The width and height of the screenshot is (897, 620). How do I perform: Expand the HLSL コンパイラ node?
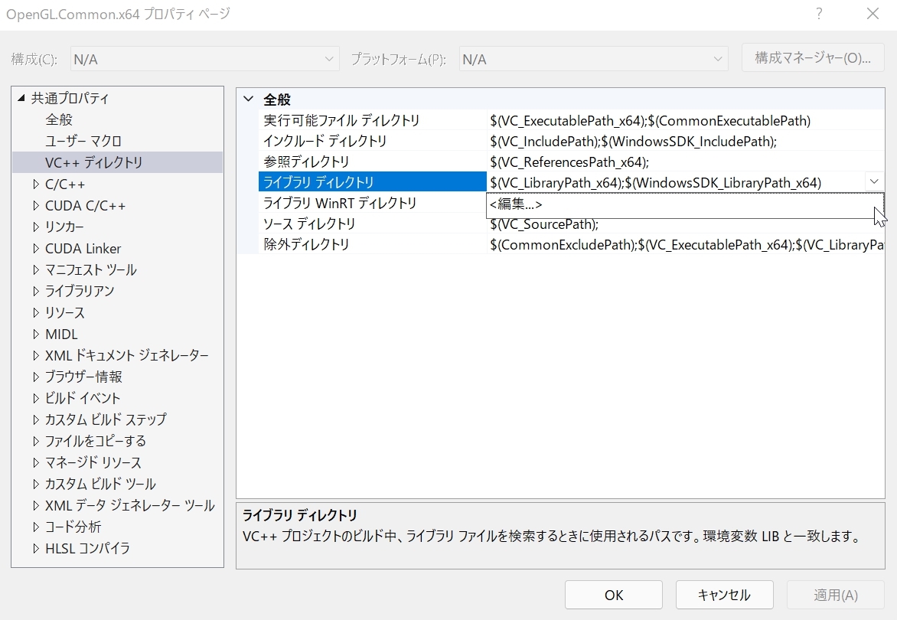pos(35,549)
